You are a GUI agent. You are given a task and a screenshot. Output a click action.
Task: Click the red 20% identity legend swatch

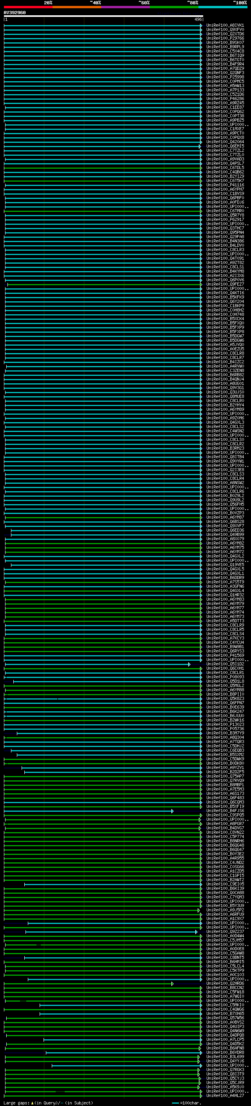point(28,7)
